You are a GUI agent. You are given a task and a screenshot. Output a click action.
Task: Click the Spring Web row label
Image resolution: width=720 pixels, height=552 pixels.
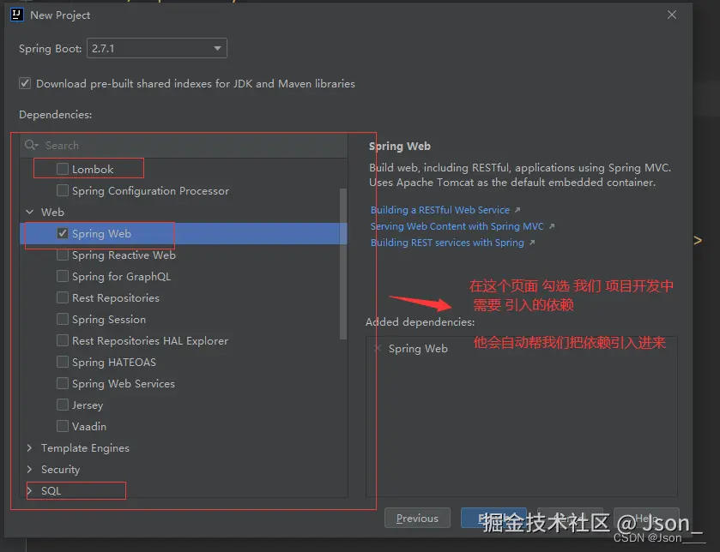101,234
